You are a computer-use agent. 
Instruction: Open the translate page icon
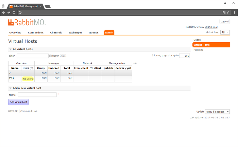click(224, 12)
